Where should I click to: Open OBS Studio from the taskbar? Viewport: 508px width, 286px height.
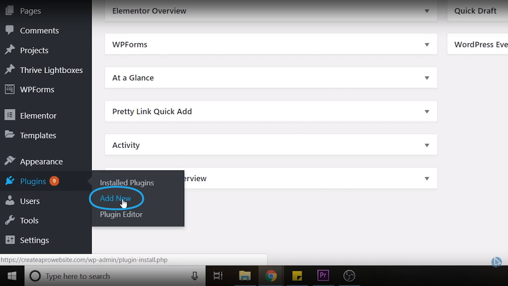click(349, 276)
